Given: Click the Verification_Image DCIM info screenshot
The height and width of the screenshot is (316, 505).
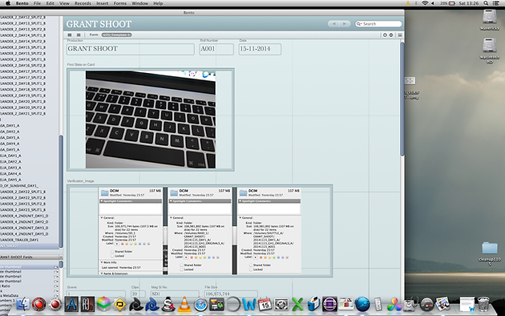Looking at the screenshot, I should 200,231.
